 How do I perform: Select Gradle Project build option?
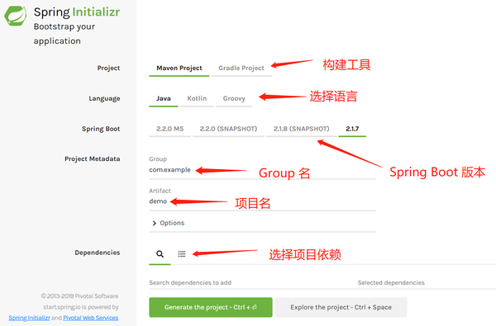pyautogui.click(x=241, y=68)
